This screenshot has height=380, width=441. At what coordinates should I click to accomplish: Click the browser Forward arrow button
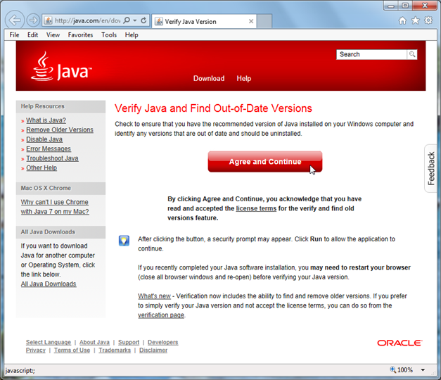click(33, 20)
